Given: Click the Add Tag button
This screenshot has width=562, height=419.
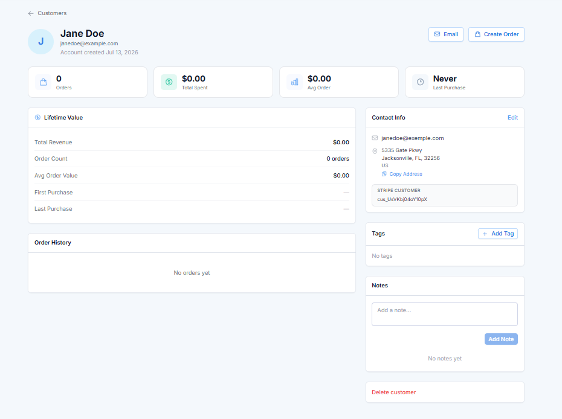Looking at the screenshot, I should coord(498,234).
